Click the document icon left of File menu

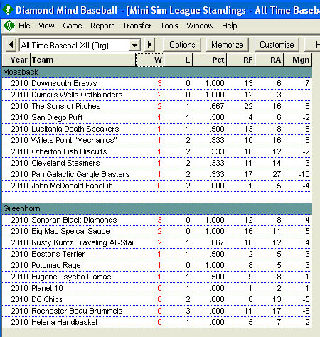pyautogui.click(x=9, y=26)
